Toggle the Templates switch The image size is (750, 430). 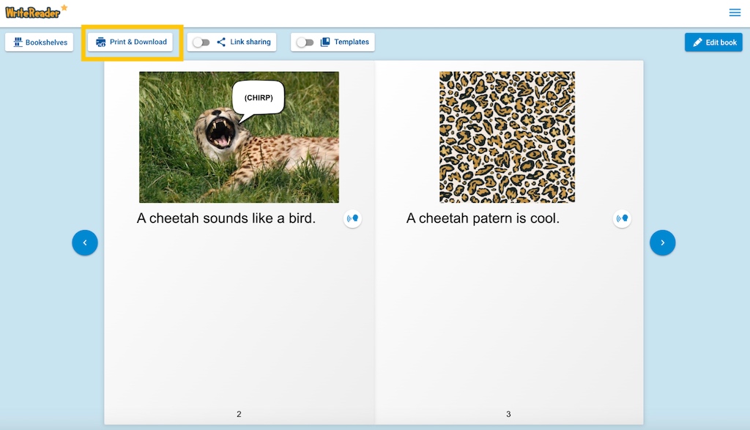tap(305, 42)
